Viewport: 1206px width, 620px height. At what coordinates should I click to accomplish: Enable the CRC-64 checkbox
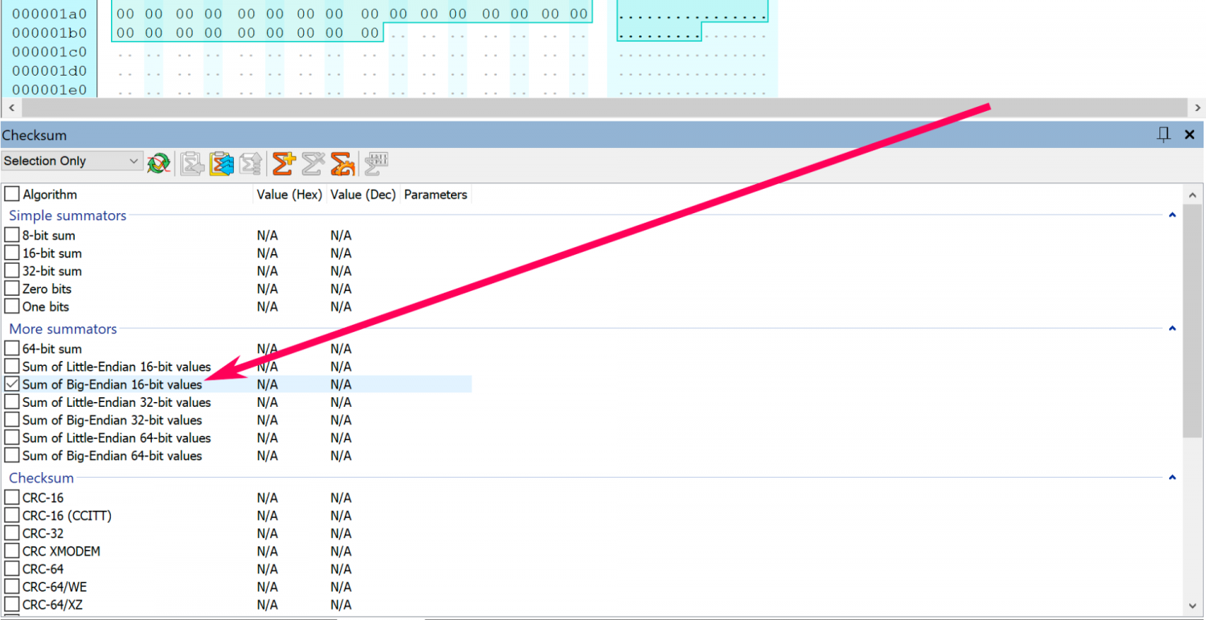click(12, 569)
